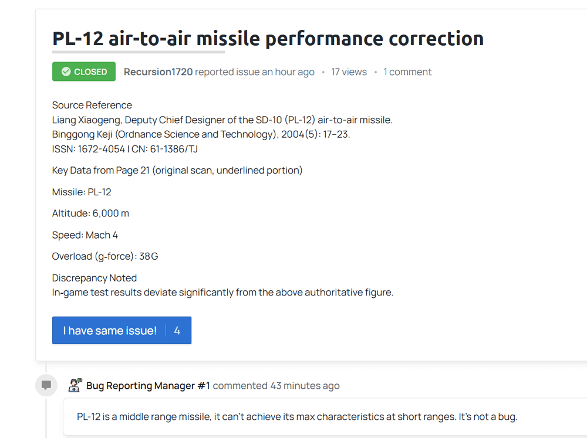
Task: Click the ISSN and CN number line
Action: coord(125,149)
